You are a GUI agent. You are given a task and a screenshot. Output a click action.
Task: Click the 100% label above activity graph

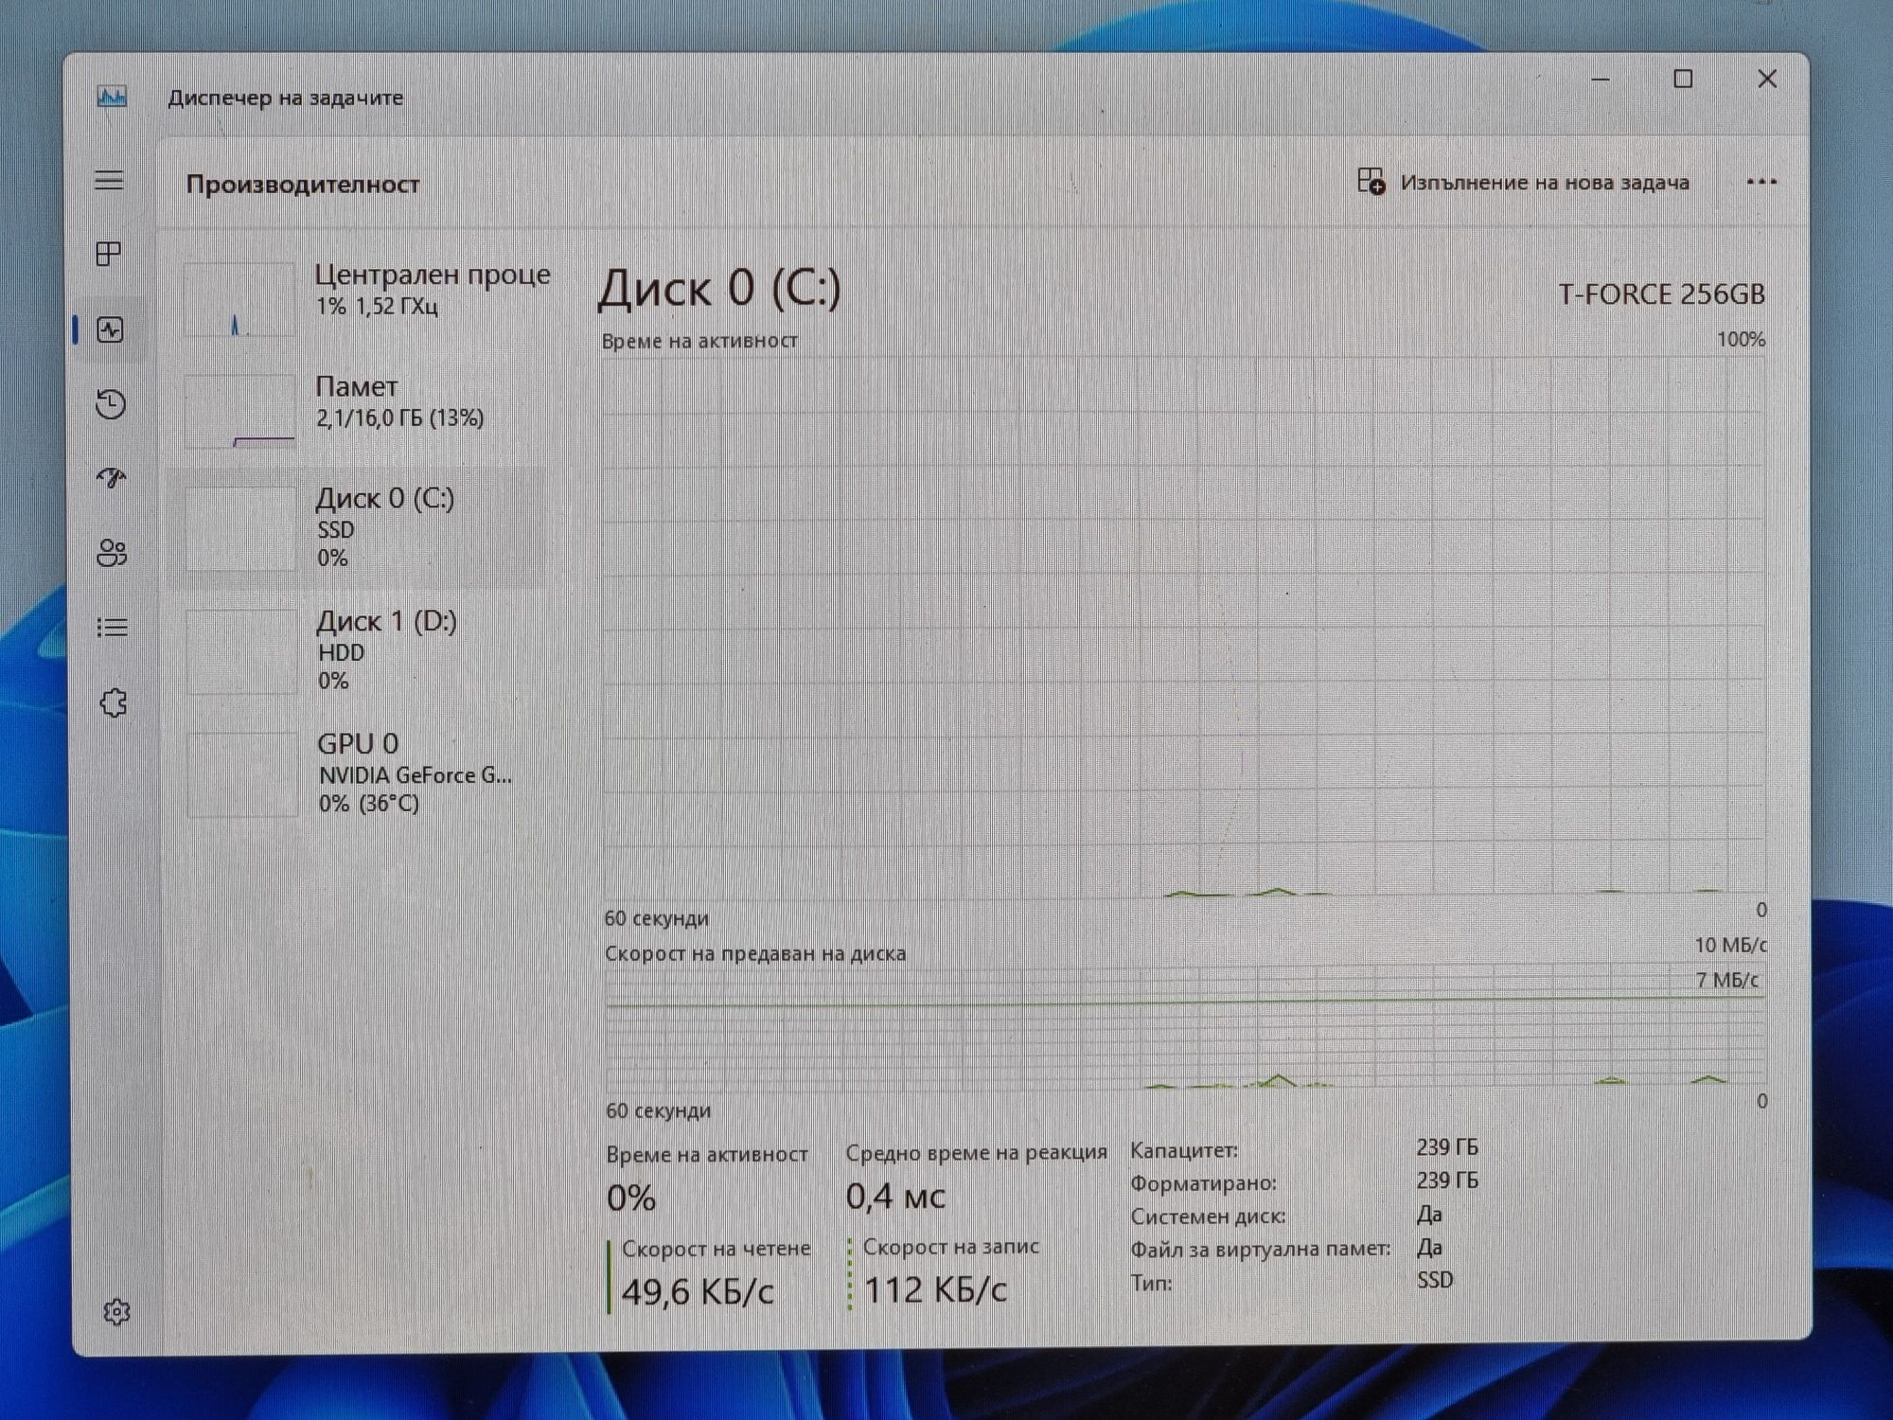[1742, 340]
